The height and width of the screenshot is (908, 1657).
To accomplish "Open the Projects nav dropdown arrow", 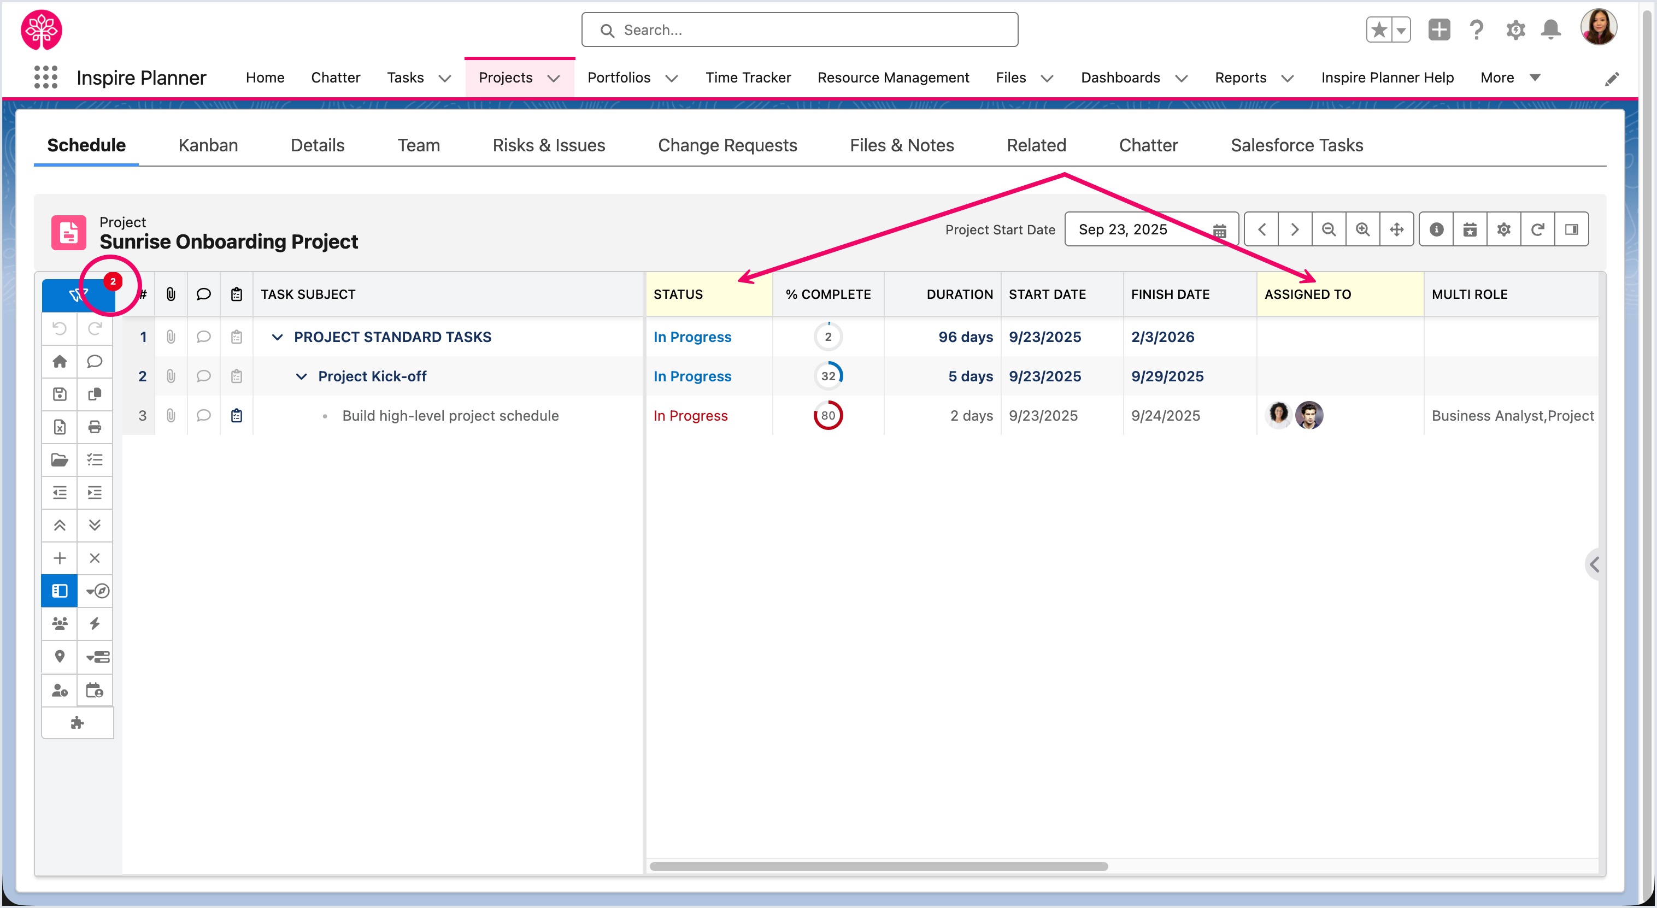I will pyautogui.click(x=554, y=79).
